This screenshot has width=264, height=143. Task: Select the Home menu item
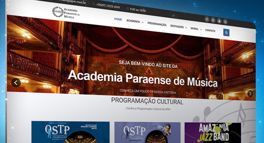[118, 19]
